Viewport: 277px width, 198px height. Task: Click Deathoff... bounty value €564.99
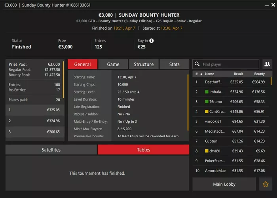pyautogui.click(x=258, y=82)
